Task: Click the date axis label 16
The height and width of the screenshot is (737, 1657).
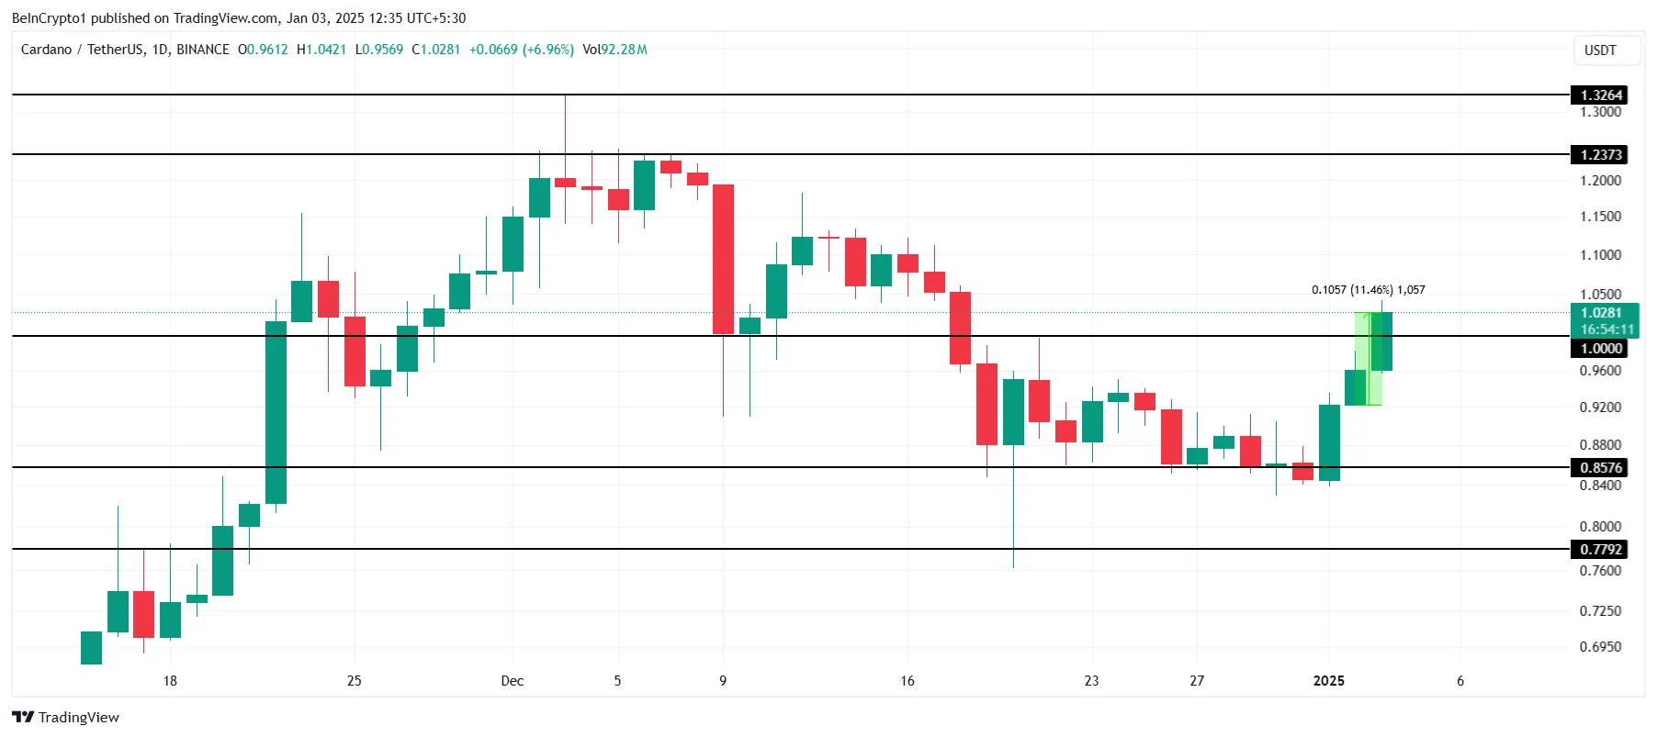Action: (x=907, y=681)
